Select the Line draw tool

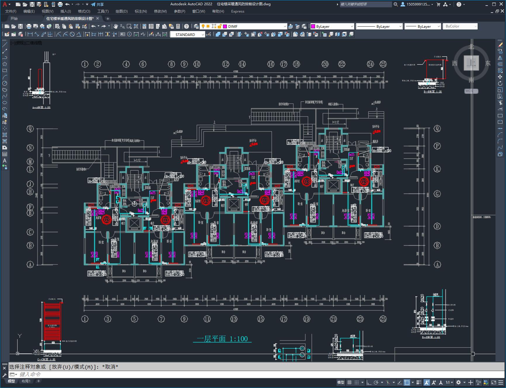[5, 45]
